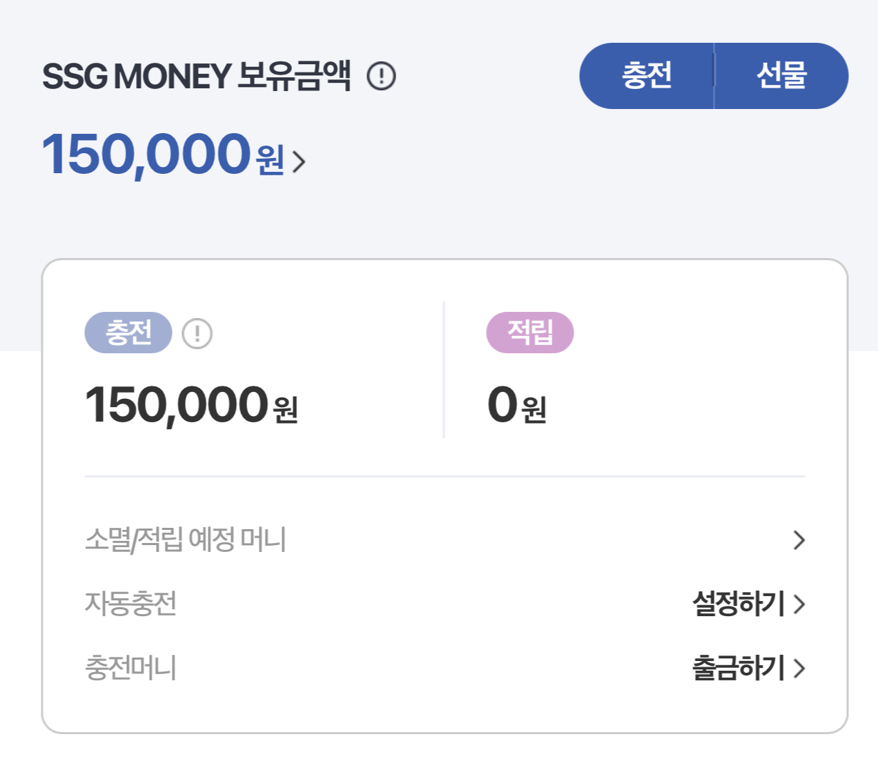
Task: Click the 출금하기 withdrawal link
Action: click(x=739, y=667)
